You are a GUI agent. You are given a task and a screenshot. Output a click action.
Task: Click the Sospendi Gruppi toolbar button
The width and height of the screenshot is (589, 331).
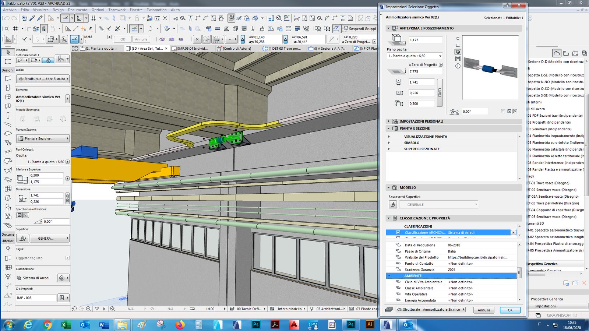click(359, 29)
